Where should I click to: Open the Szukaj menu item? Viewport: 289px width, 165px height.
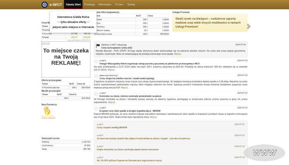pyautogui.click(x=131, y=5)
